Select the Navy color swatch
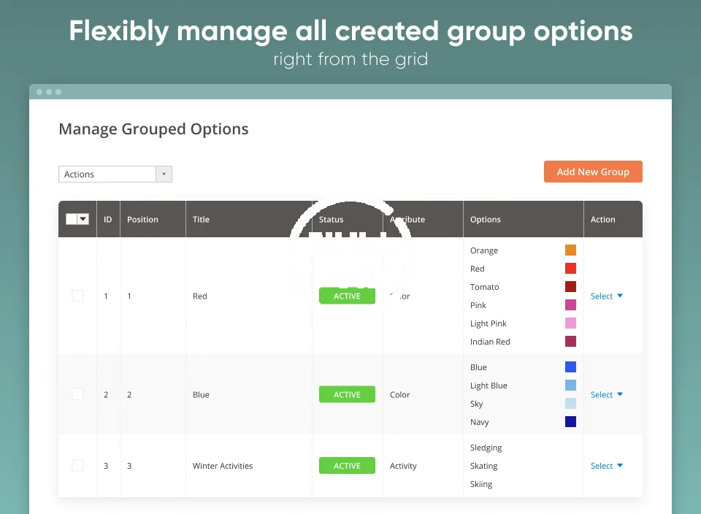Screen dimensions: 701x514 570,422
